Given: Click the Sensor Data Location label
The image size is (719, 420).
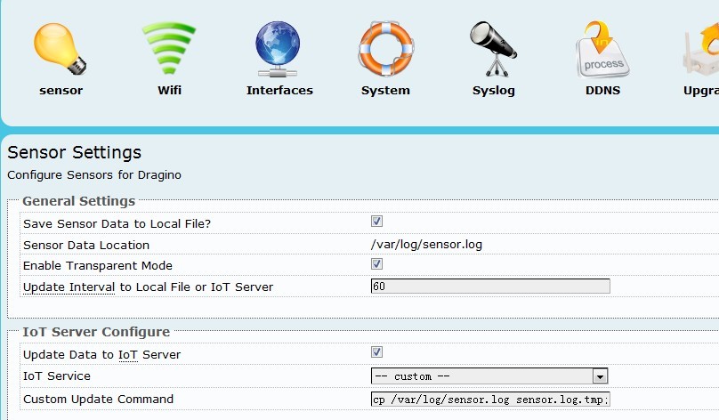Looking at the screenshot, I should (86, 245).
